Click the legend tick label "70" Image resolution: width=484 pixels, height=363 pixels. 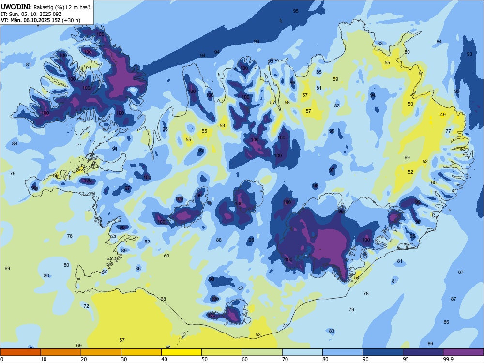tap(285, 359)
